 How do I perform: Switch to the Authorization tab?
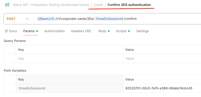click(x=55, y=31)
